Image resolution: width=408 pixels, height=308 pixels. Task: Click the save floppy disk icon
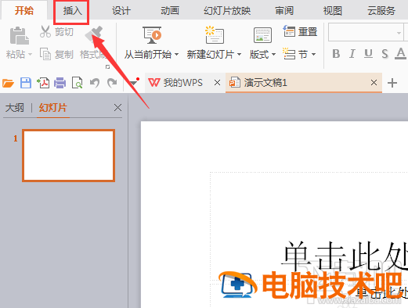coord(26,83)
